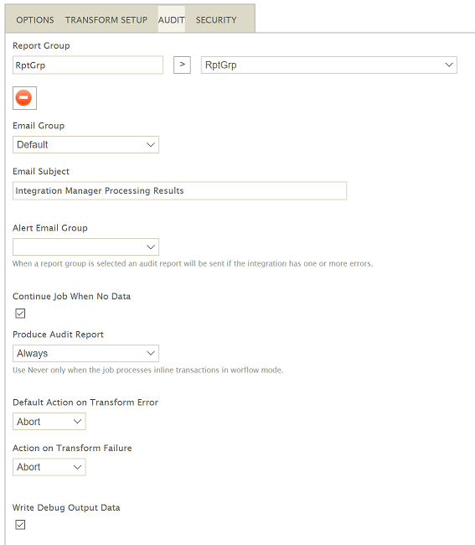
Task: Expand the Alert Email Group dropdown
Action: click(85, 247)
